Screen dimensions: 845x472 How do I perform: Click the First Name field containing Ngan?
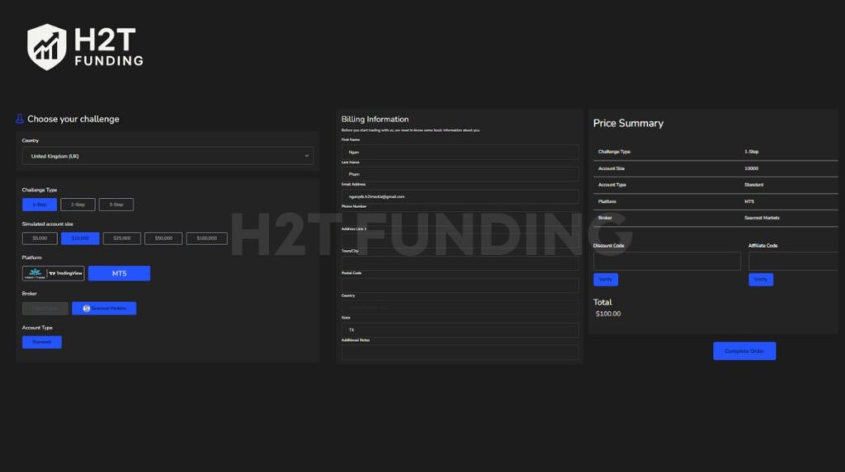[x=460, y=152]
